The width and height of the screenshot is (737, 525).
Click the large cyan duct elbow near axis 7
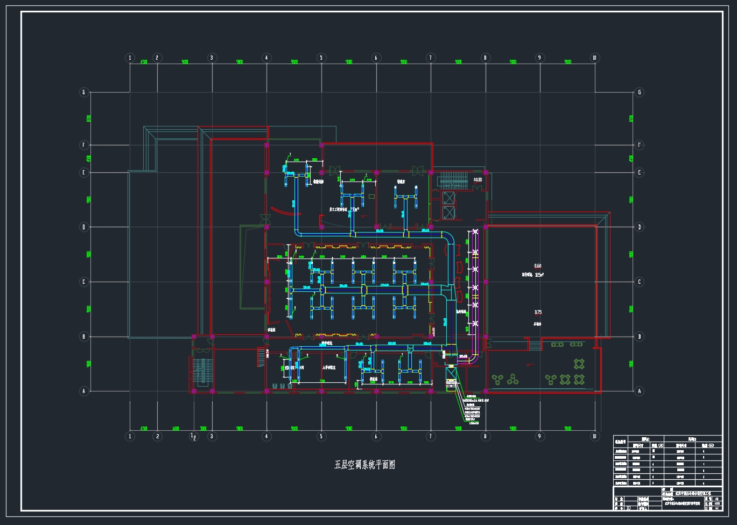pos(447,237)
